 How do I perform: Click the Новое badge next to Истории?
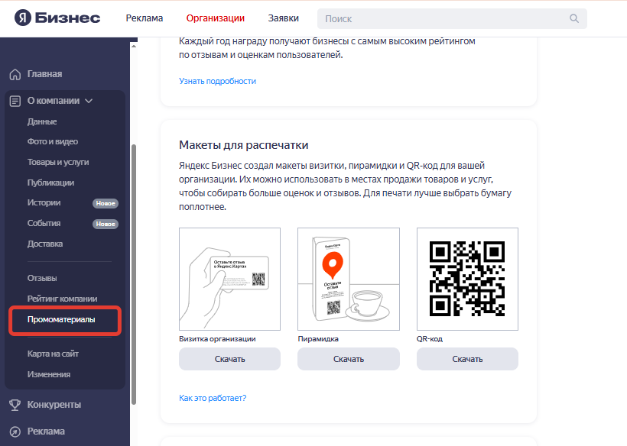click(x=106, y=203)
